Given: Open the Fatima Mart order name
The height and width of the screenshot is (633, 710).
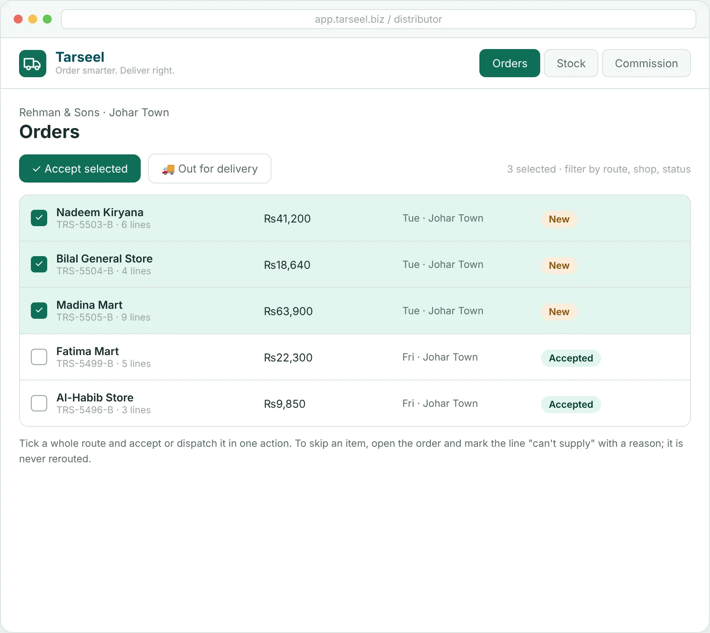Looking at the screenshot, I should [88, 351].
